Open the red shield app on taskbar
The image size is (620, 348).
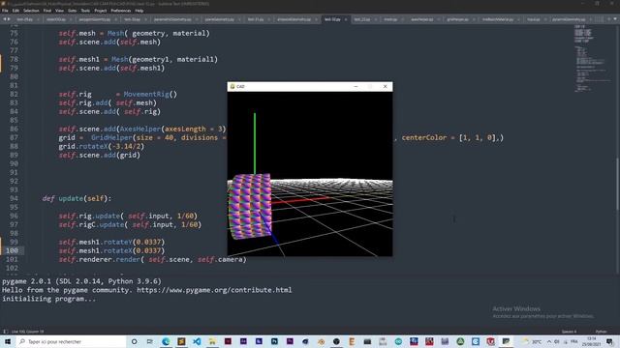(491, 341)
